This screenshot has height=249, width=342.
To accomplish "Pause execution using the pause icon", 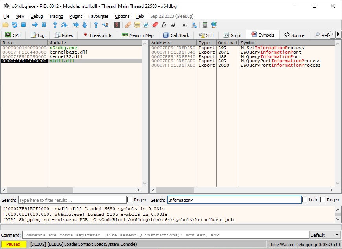I will pos(44,25).
